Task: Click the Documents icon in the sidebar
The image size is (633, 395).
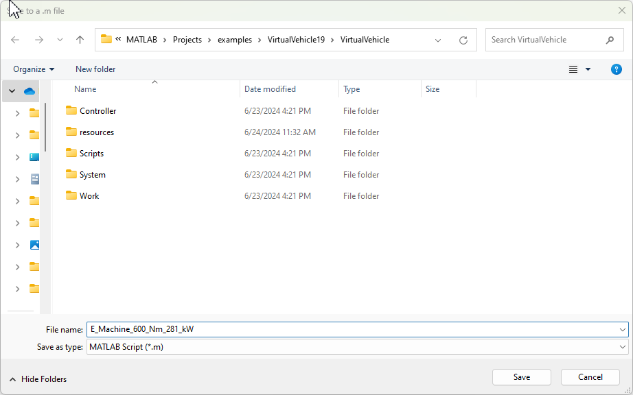Action: pos(34,178)
